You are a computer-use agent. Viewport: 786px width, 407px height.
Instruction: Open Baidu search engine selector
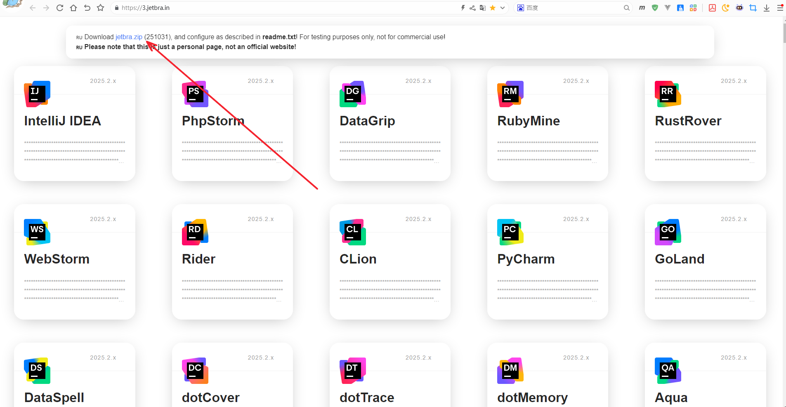click(x=521, y=8)
